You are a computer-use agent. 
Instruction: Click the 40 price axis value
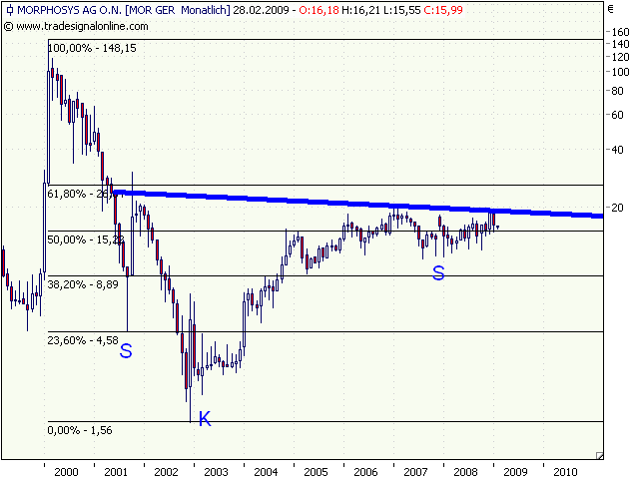pyautogui.click(x=618, y=150)
